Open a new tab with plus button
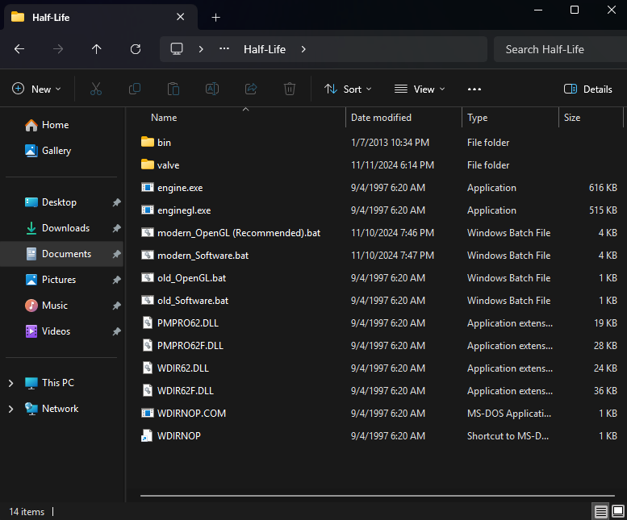Viewport: 627px width, 520px height. (x=215, y=17)
